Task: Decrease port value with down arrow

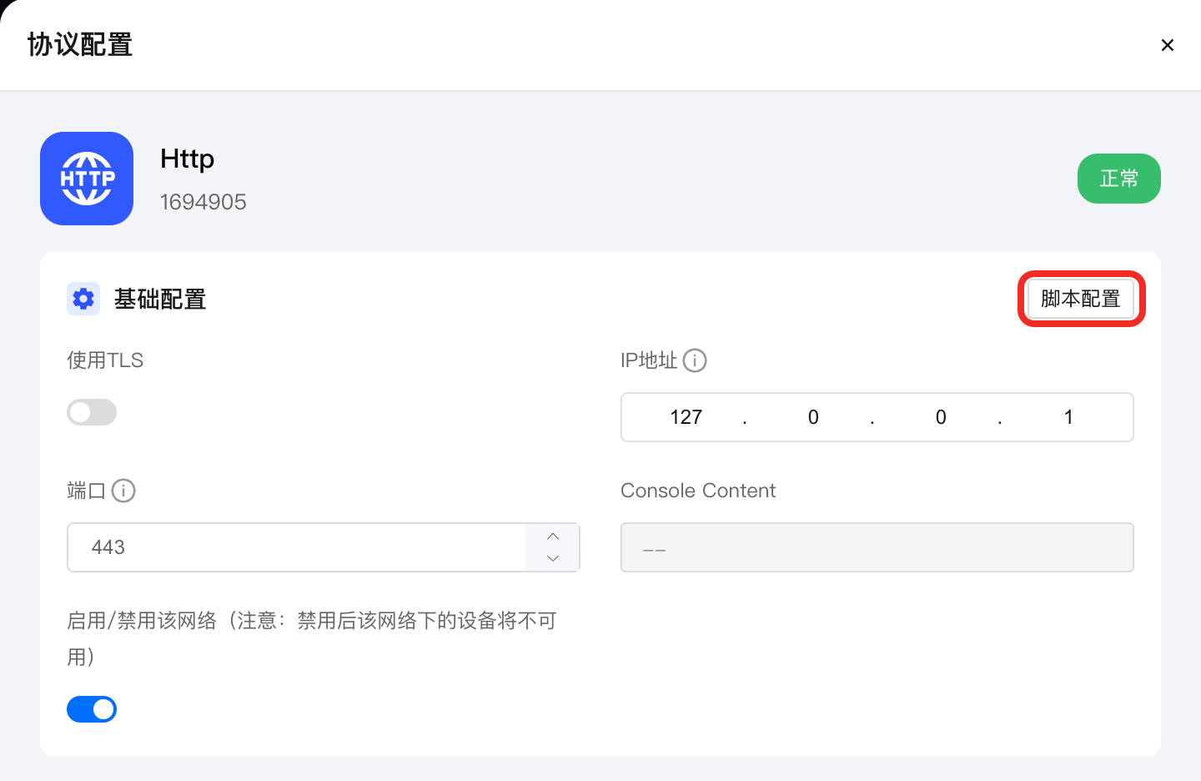Action: (553, 558)
